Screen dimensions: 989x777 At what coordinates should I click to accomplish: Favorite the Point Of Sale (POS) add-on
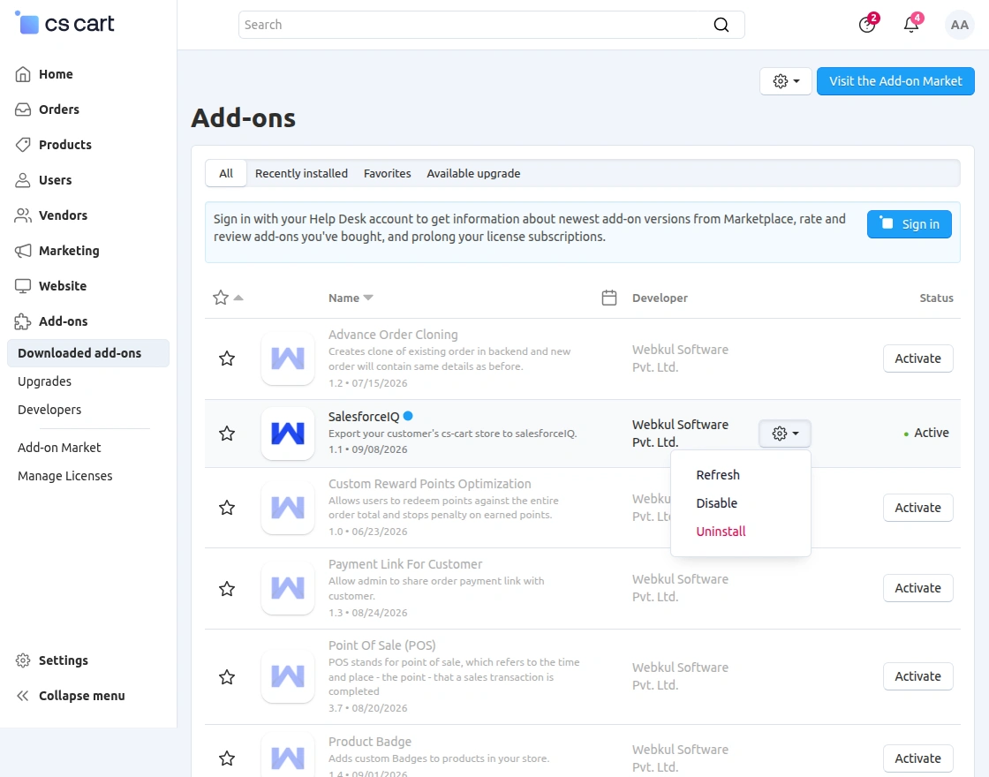[x=227, y=677]
